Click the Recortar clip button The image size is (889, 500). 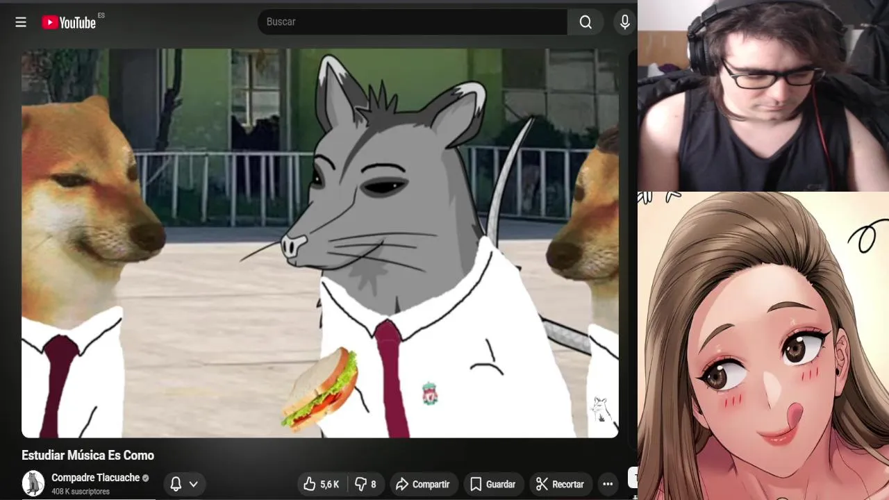[x=560, y=484]
